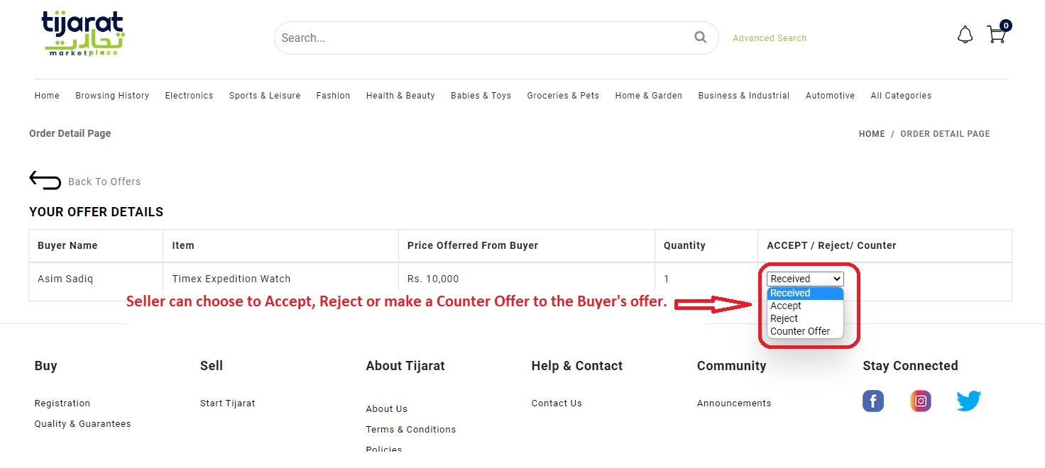The width and height of the screenshot is (1045, 468).
Task: Open All Categories menu item
Action: coord(901,96)
